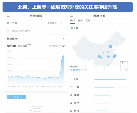The width and height of the screenshot is (137, 113).
Task: Click the 外卖 blue button
Action: point(16,97)
